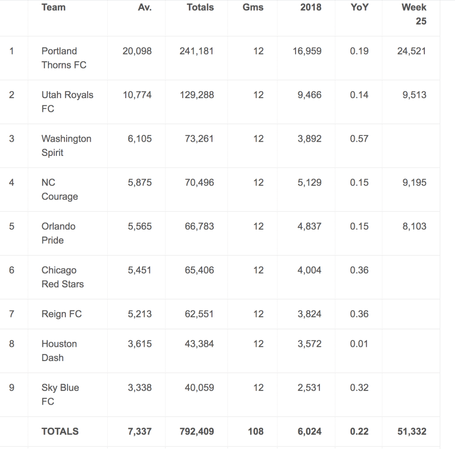Click the Gms column header
Screen dimensions: 455x449
coord(253,8)
